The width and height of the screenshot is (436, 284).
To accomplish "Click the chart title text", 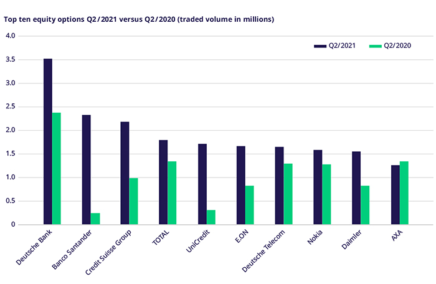I will [139, 19].
